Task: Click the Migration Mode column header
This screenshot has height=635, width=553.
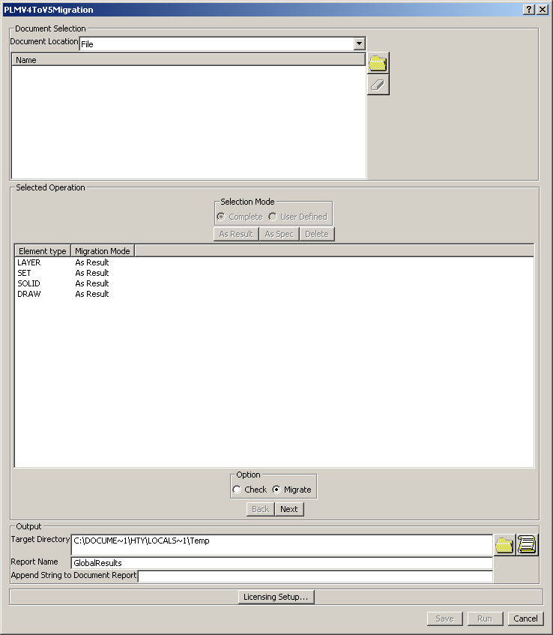Action: click(x=102, y=251)
